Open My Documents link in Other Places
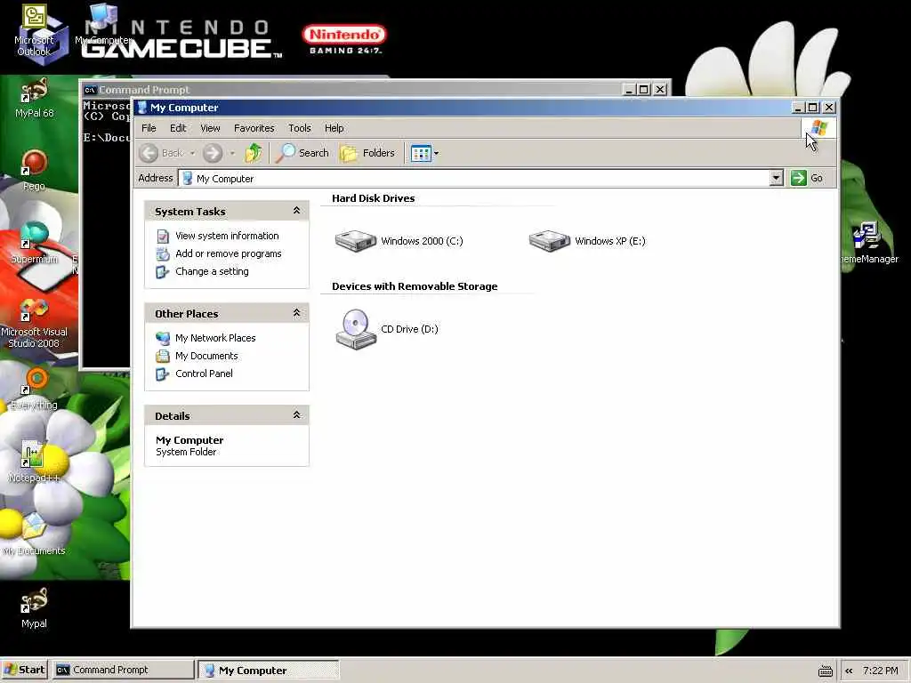 click(x=206, y=356)
